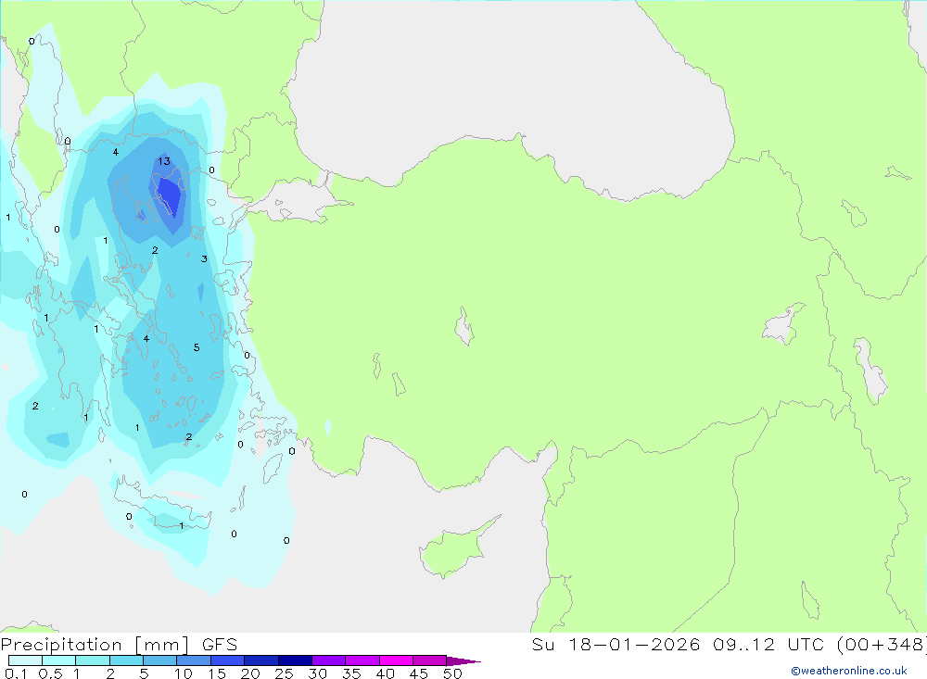This screenshot has width=927, height=679.
Task: Click the '45' legend scale label
Action: pos(419,673)
